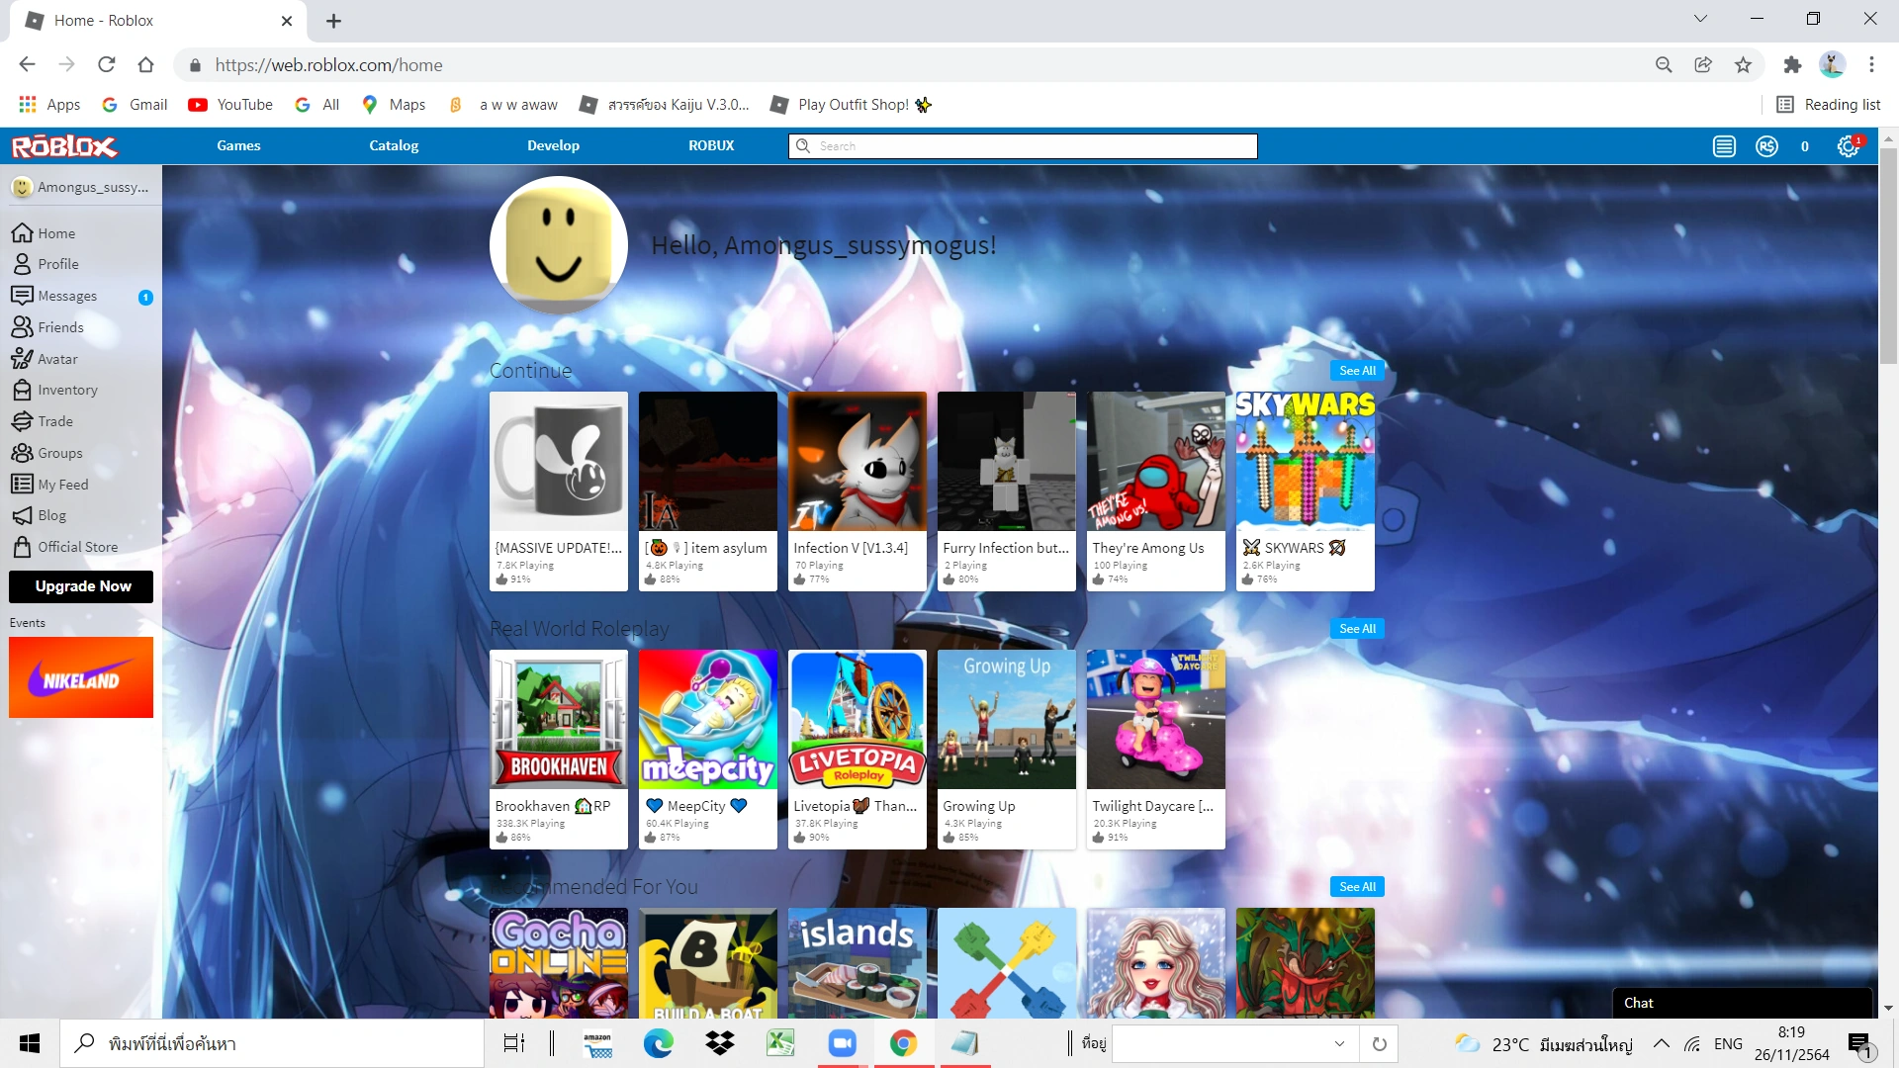The image size is (1899, 1068).
Task: Open Roblox settings gear icon
Action: click(x=1848, y=146)
